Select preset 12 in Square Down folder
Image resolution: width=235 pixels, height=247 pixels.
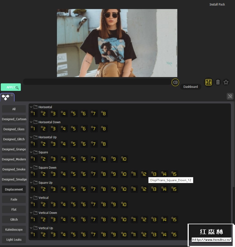[144, 174]
